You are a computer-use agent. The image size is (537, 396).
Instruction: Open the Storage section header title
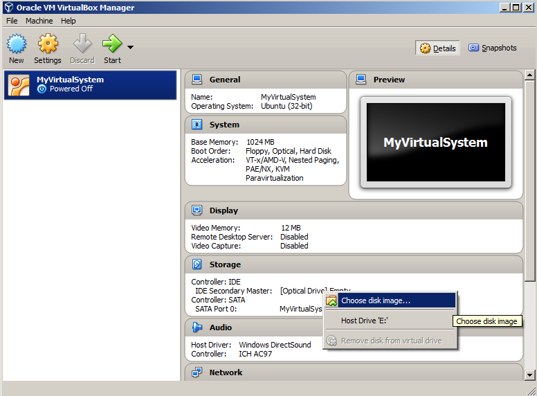(225, 264)
